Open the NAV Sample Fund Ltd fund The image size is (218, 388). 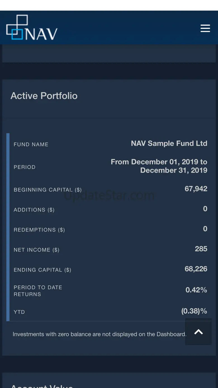(169, 144)
